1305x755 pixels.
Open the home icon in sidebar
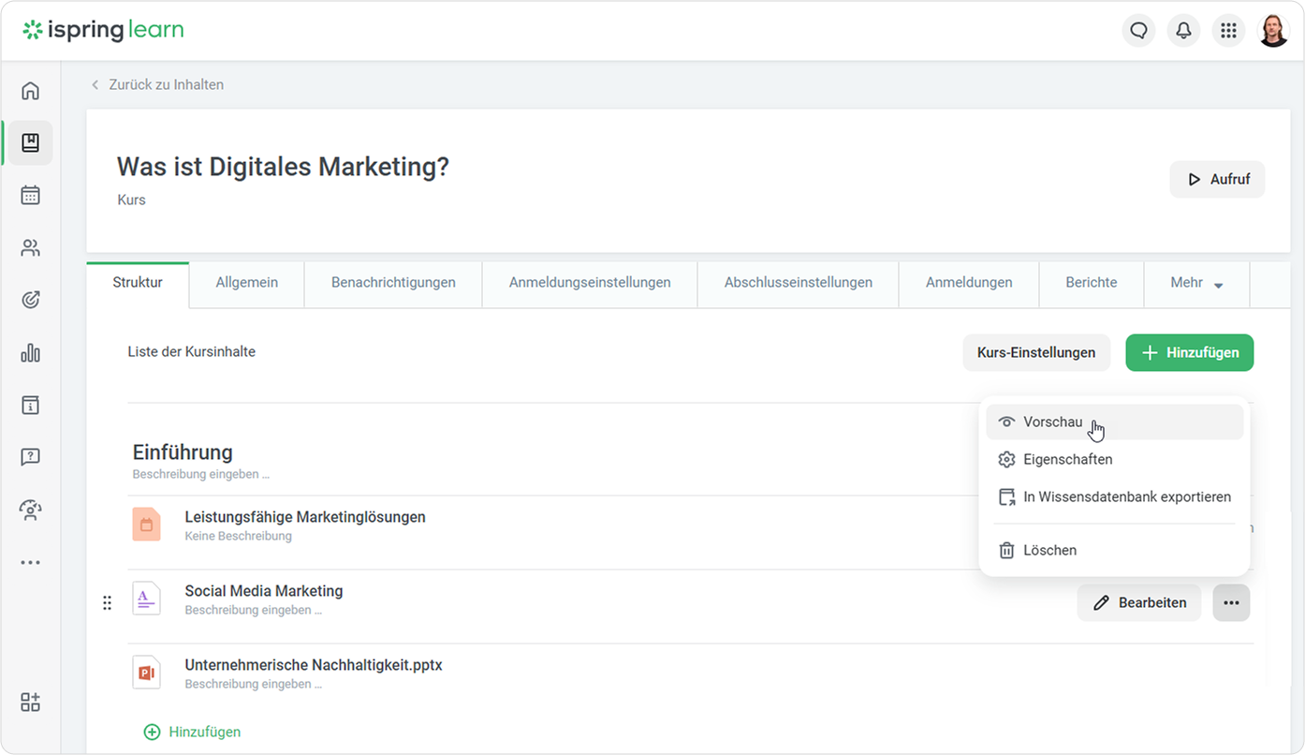[x=31, y=91]
